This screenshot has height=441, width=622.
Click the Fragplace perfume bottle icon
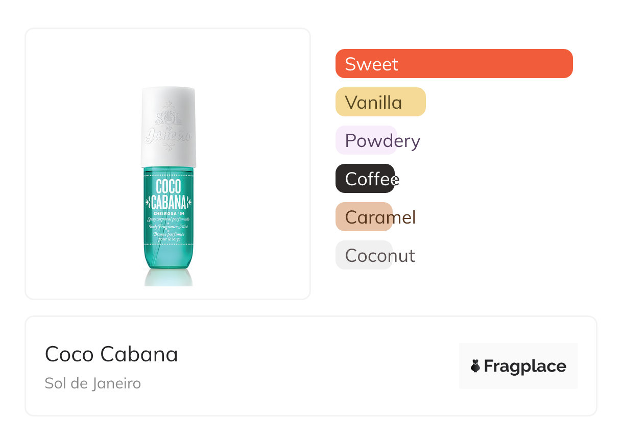475,366
